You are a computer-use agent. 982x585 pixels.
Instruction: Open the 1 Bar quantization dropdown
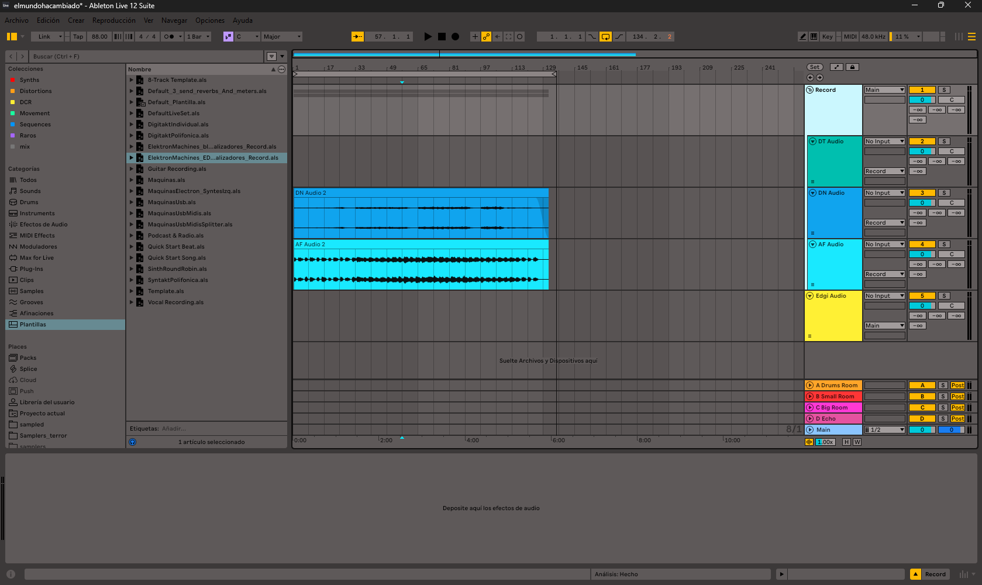coord(198,36)
